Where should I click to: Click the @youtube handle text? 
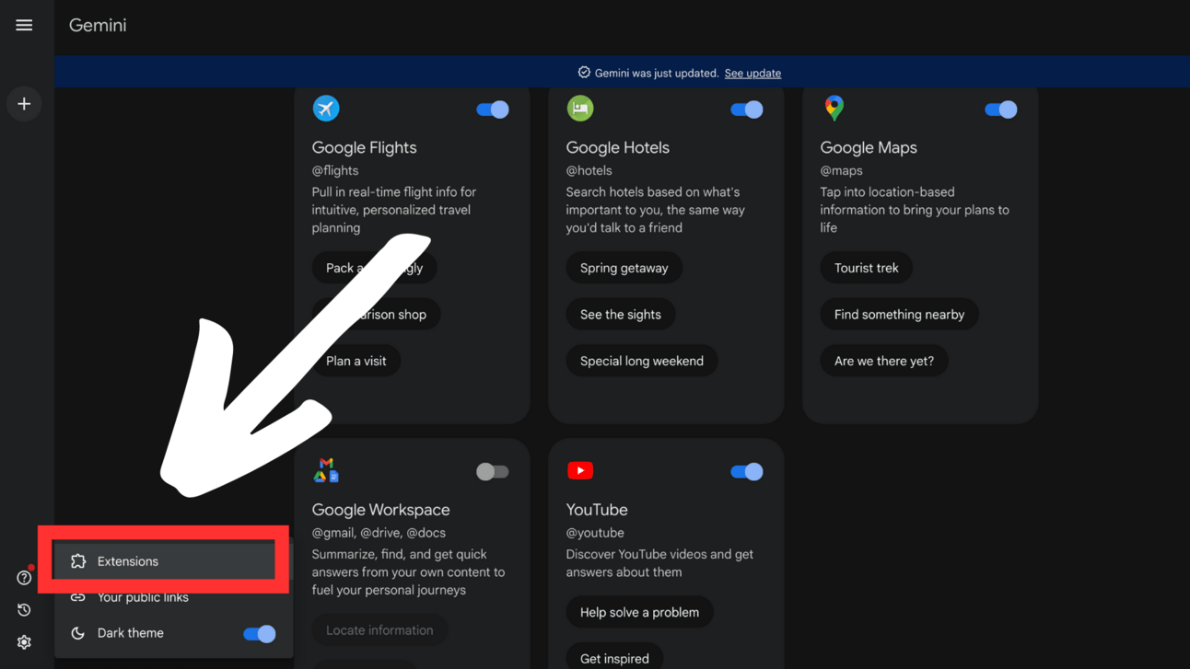click(595, 533)
